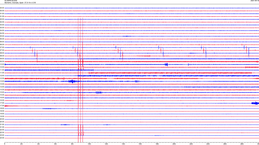The image size is (259, 145).
Task: Click the 20m tick on minute axis
Action: [x=174, y=144]
